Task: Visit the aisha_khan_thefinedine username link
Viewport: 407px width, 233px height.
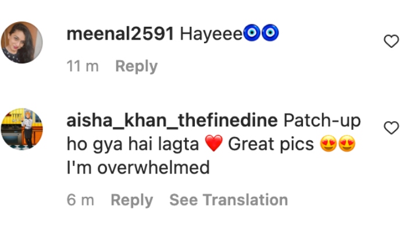Action: click(x=172, y=121)
